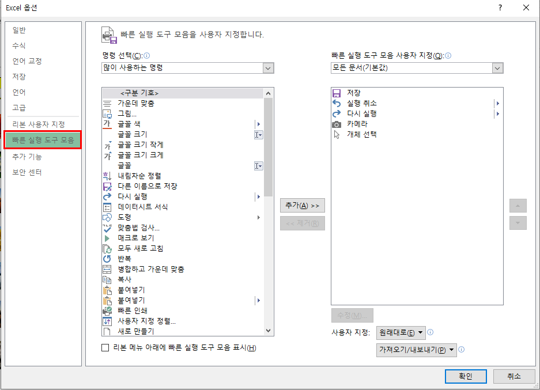Click the 복사 copy icon
540x390 pixels.
(107, 279)
